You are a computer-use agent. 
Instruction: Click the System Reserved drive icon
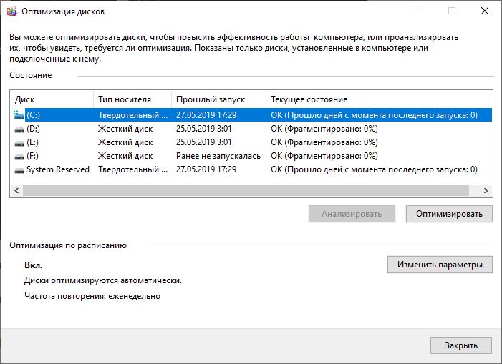click(x=19, y=170)
